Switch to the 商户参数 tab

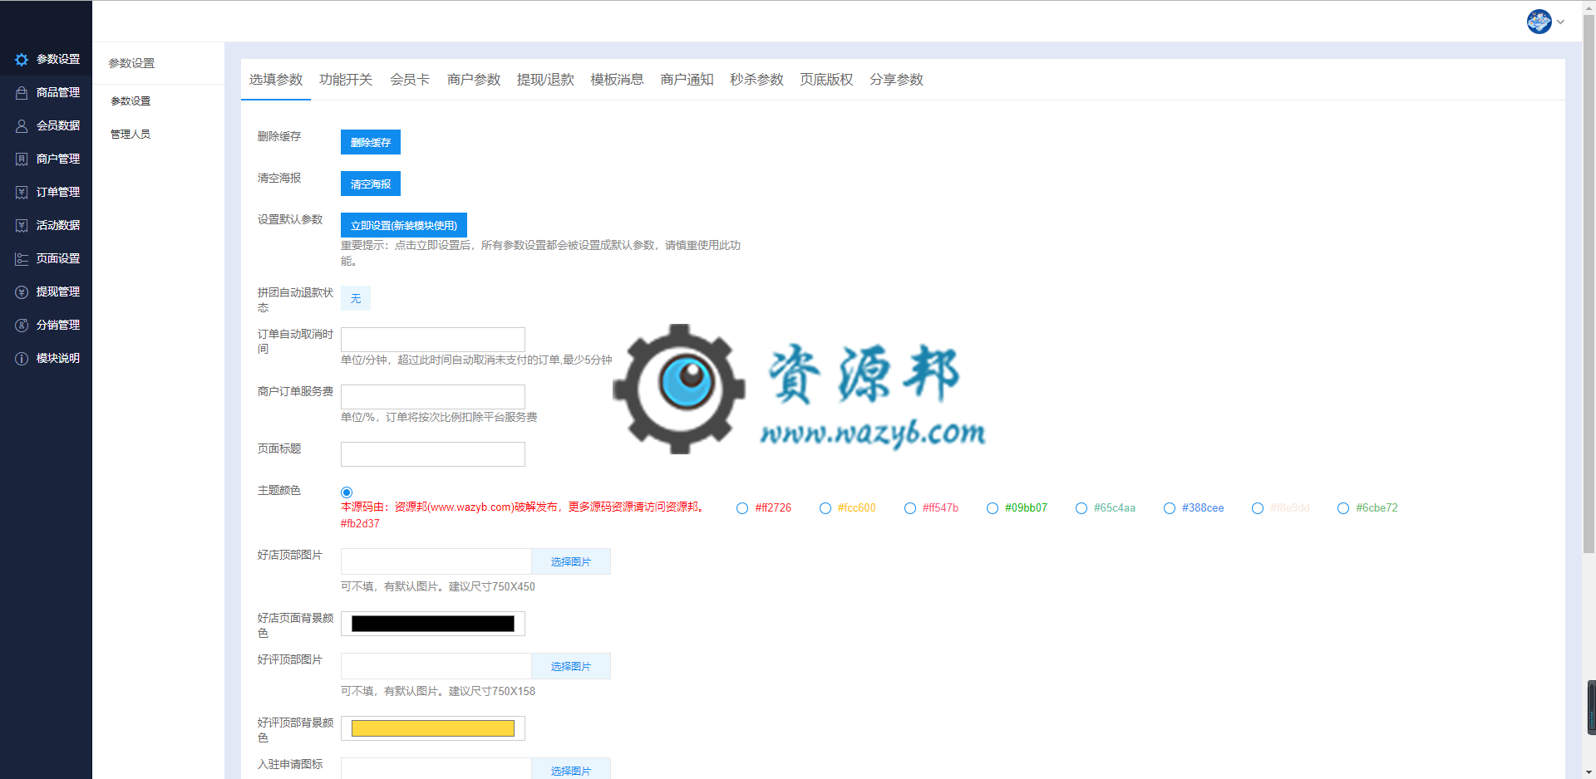pyautogui.click(x=474, y=80)
